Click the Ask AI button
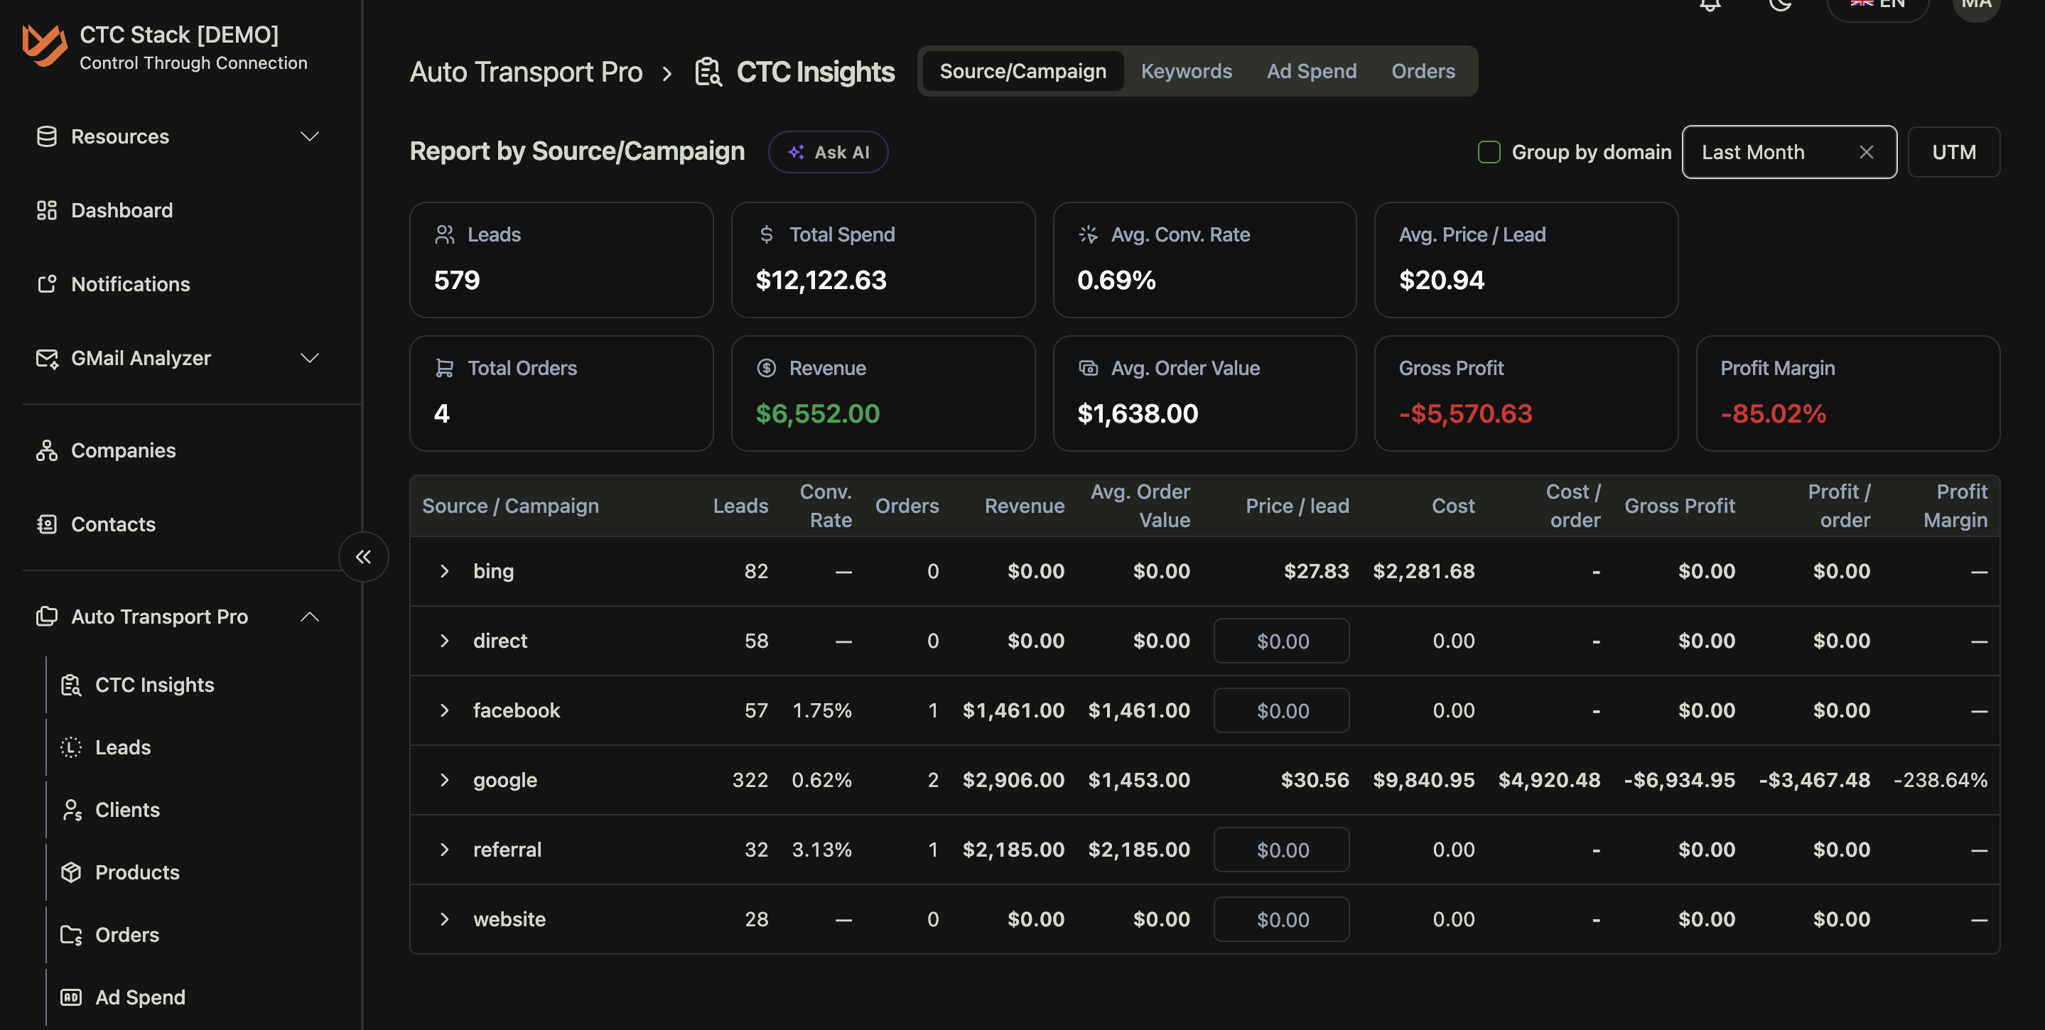Image resolution: width=2045 pixels, height=1030 pixels. (828, 151)
